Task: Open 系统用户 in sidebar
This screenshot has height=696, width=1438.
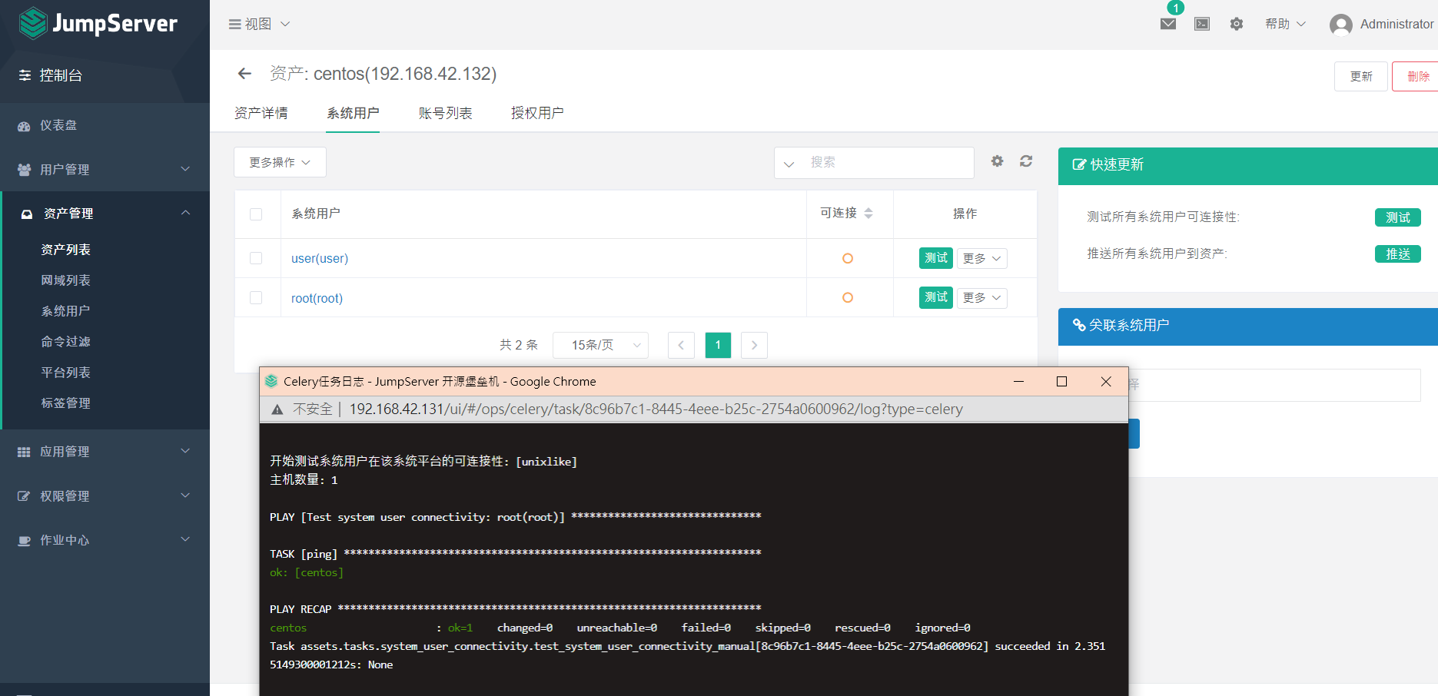Action: click(x=66, y=311)
